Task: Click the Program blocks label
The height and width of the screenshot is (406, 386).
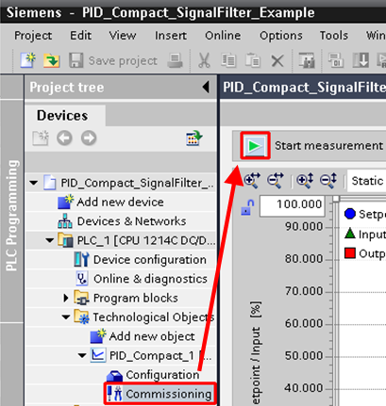Action: [x=136, y=298]
